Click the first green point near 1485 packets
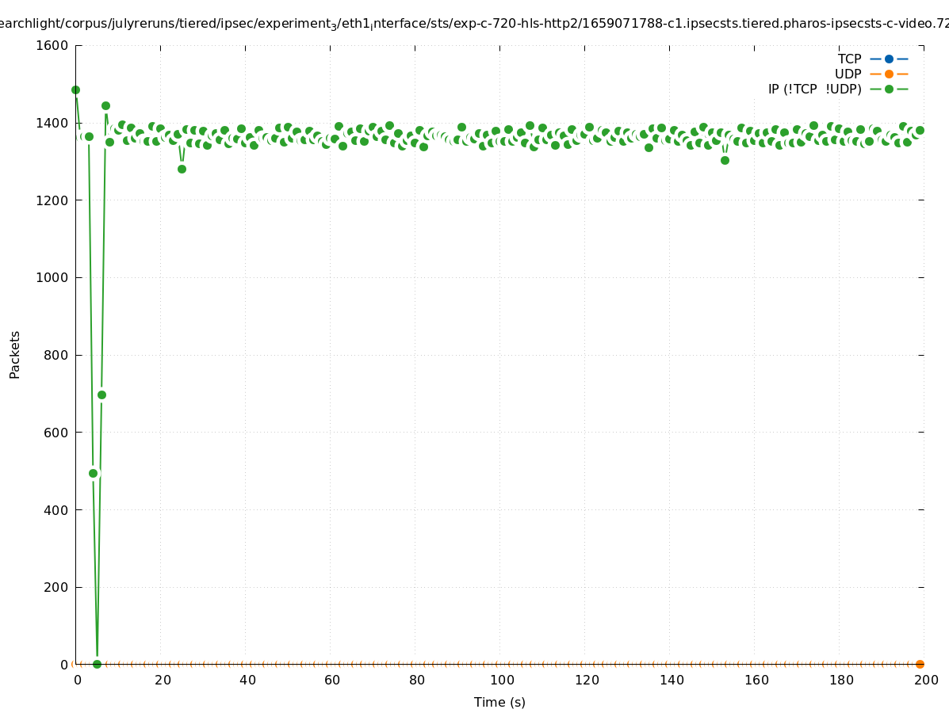Viewport: 949px width, 713px height. 75,90
